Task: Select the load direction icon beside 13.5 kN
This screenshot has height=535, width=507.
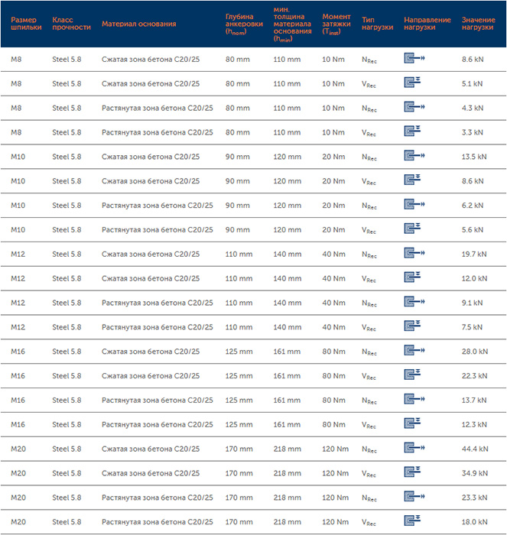Action: point(414,157)
